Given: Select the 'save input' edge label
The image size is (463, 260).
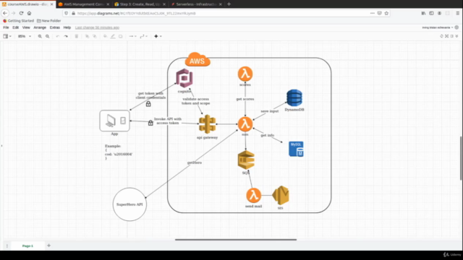Looking at the screenshot, I should 270,111.
